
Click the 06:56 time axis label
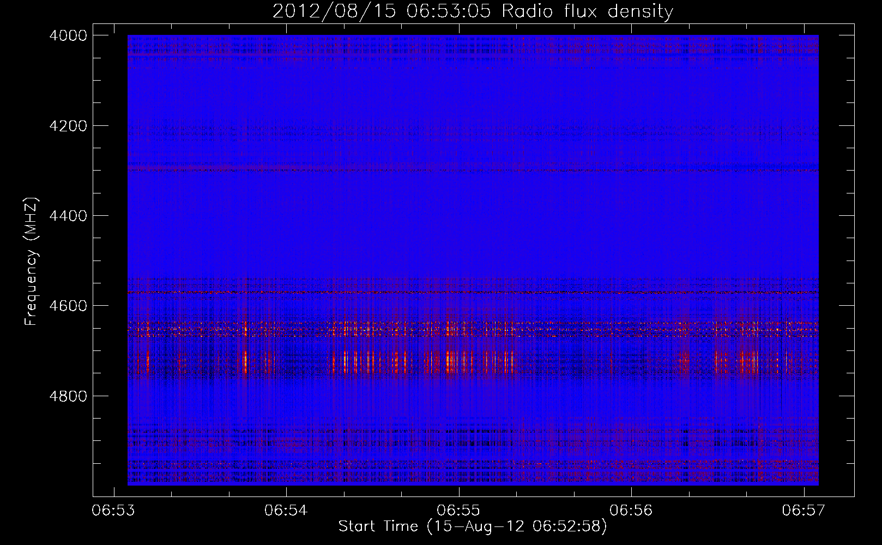tap(631, 510)
